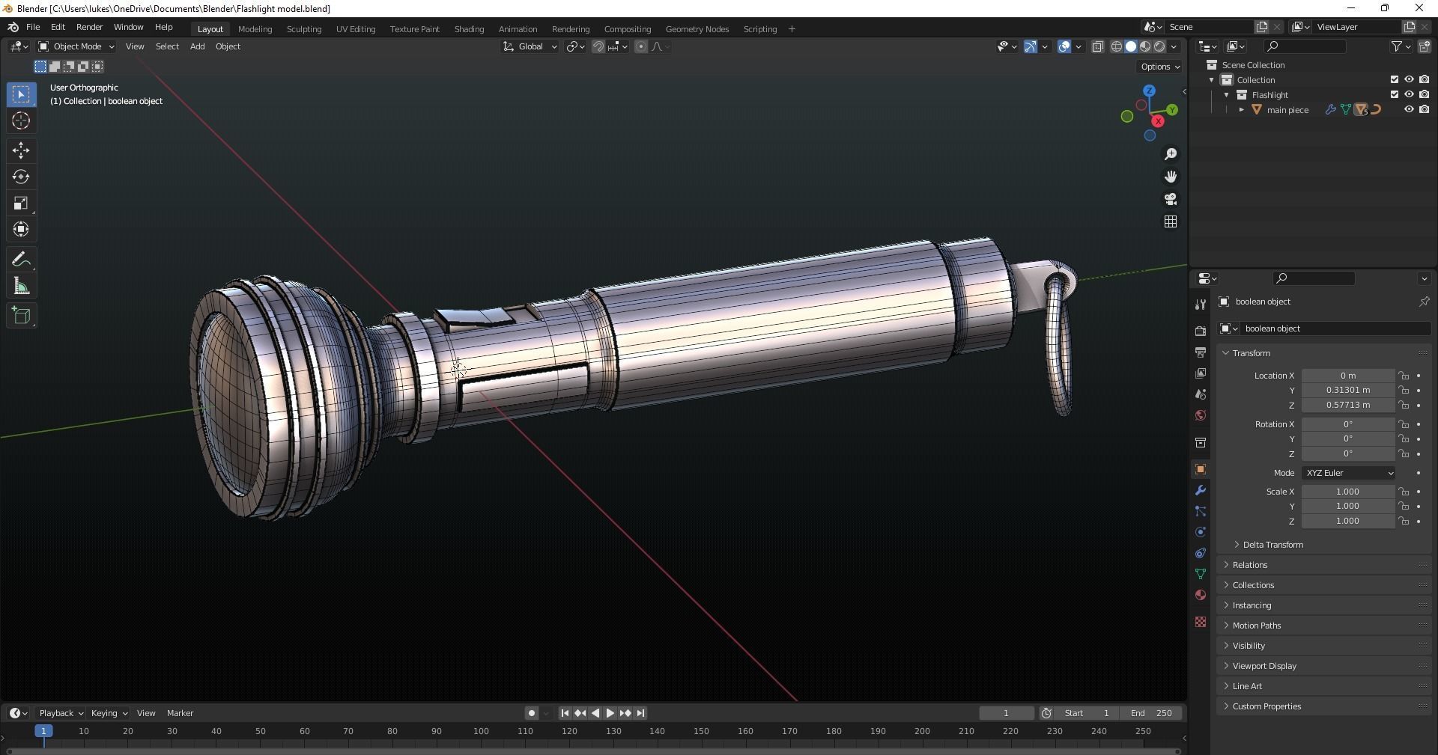1438x755 pixels.
Task: Click the play animation button
Action: 610,713
